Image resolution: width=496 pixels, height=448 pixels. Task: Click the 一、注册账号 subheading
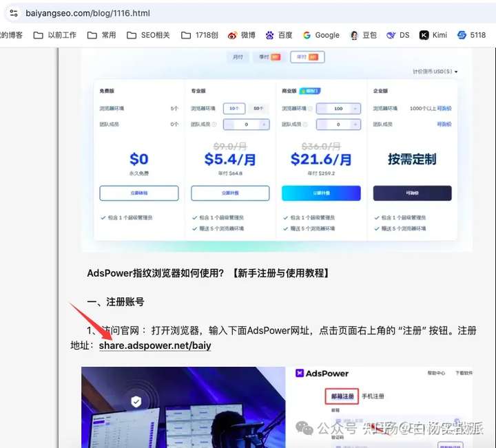coord(116,301)
